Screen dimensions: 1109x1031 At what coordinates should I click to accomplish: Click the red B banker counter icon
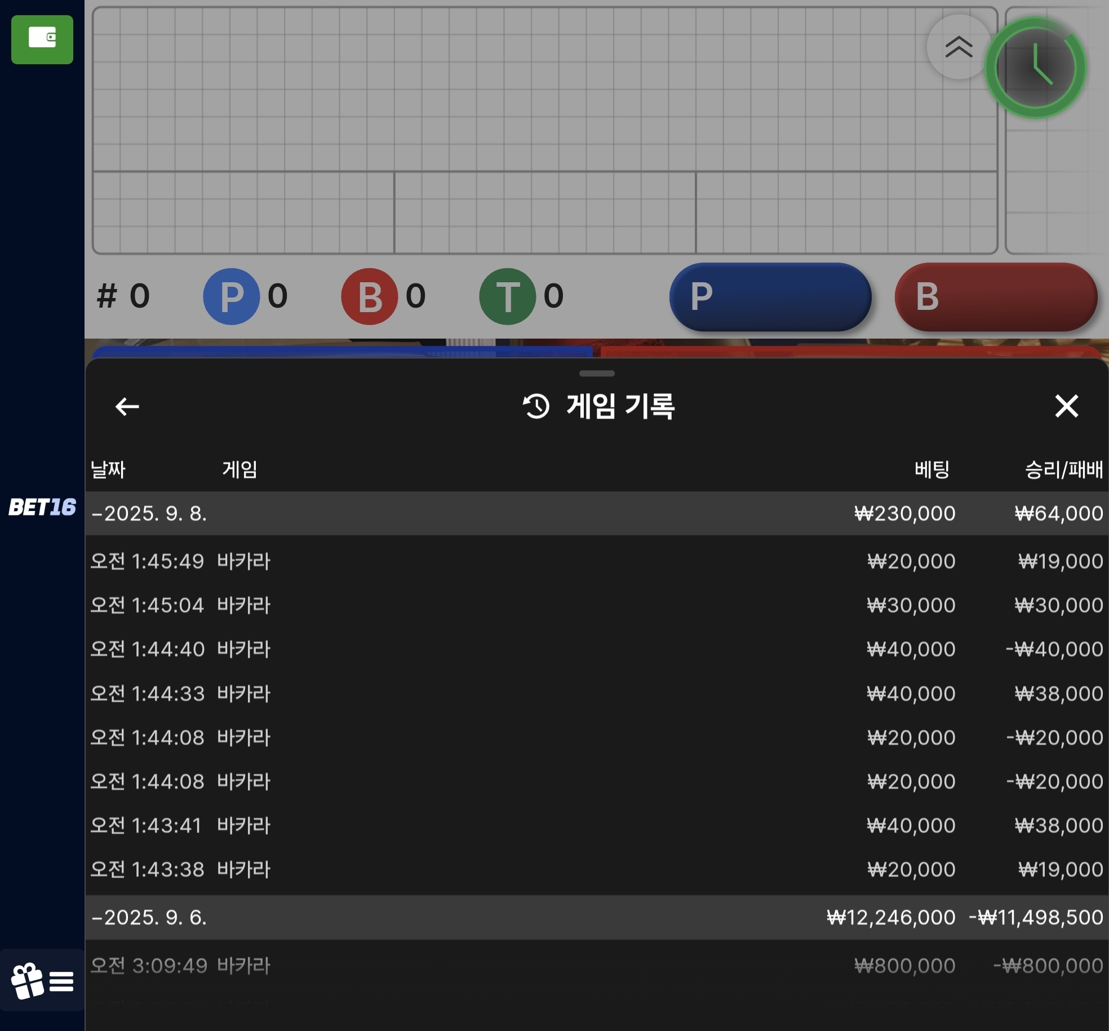click(x=369, y=296)
